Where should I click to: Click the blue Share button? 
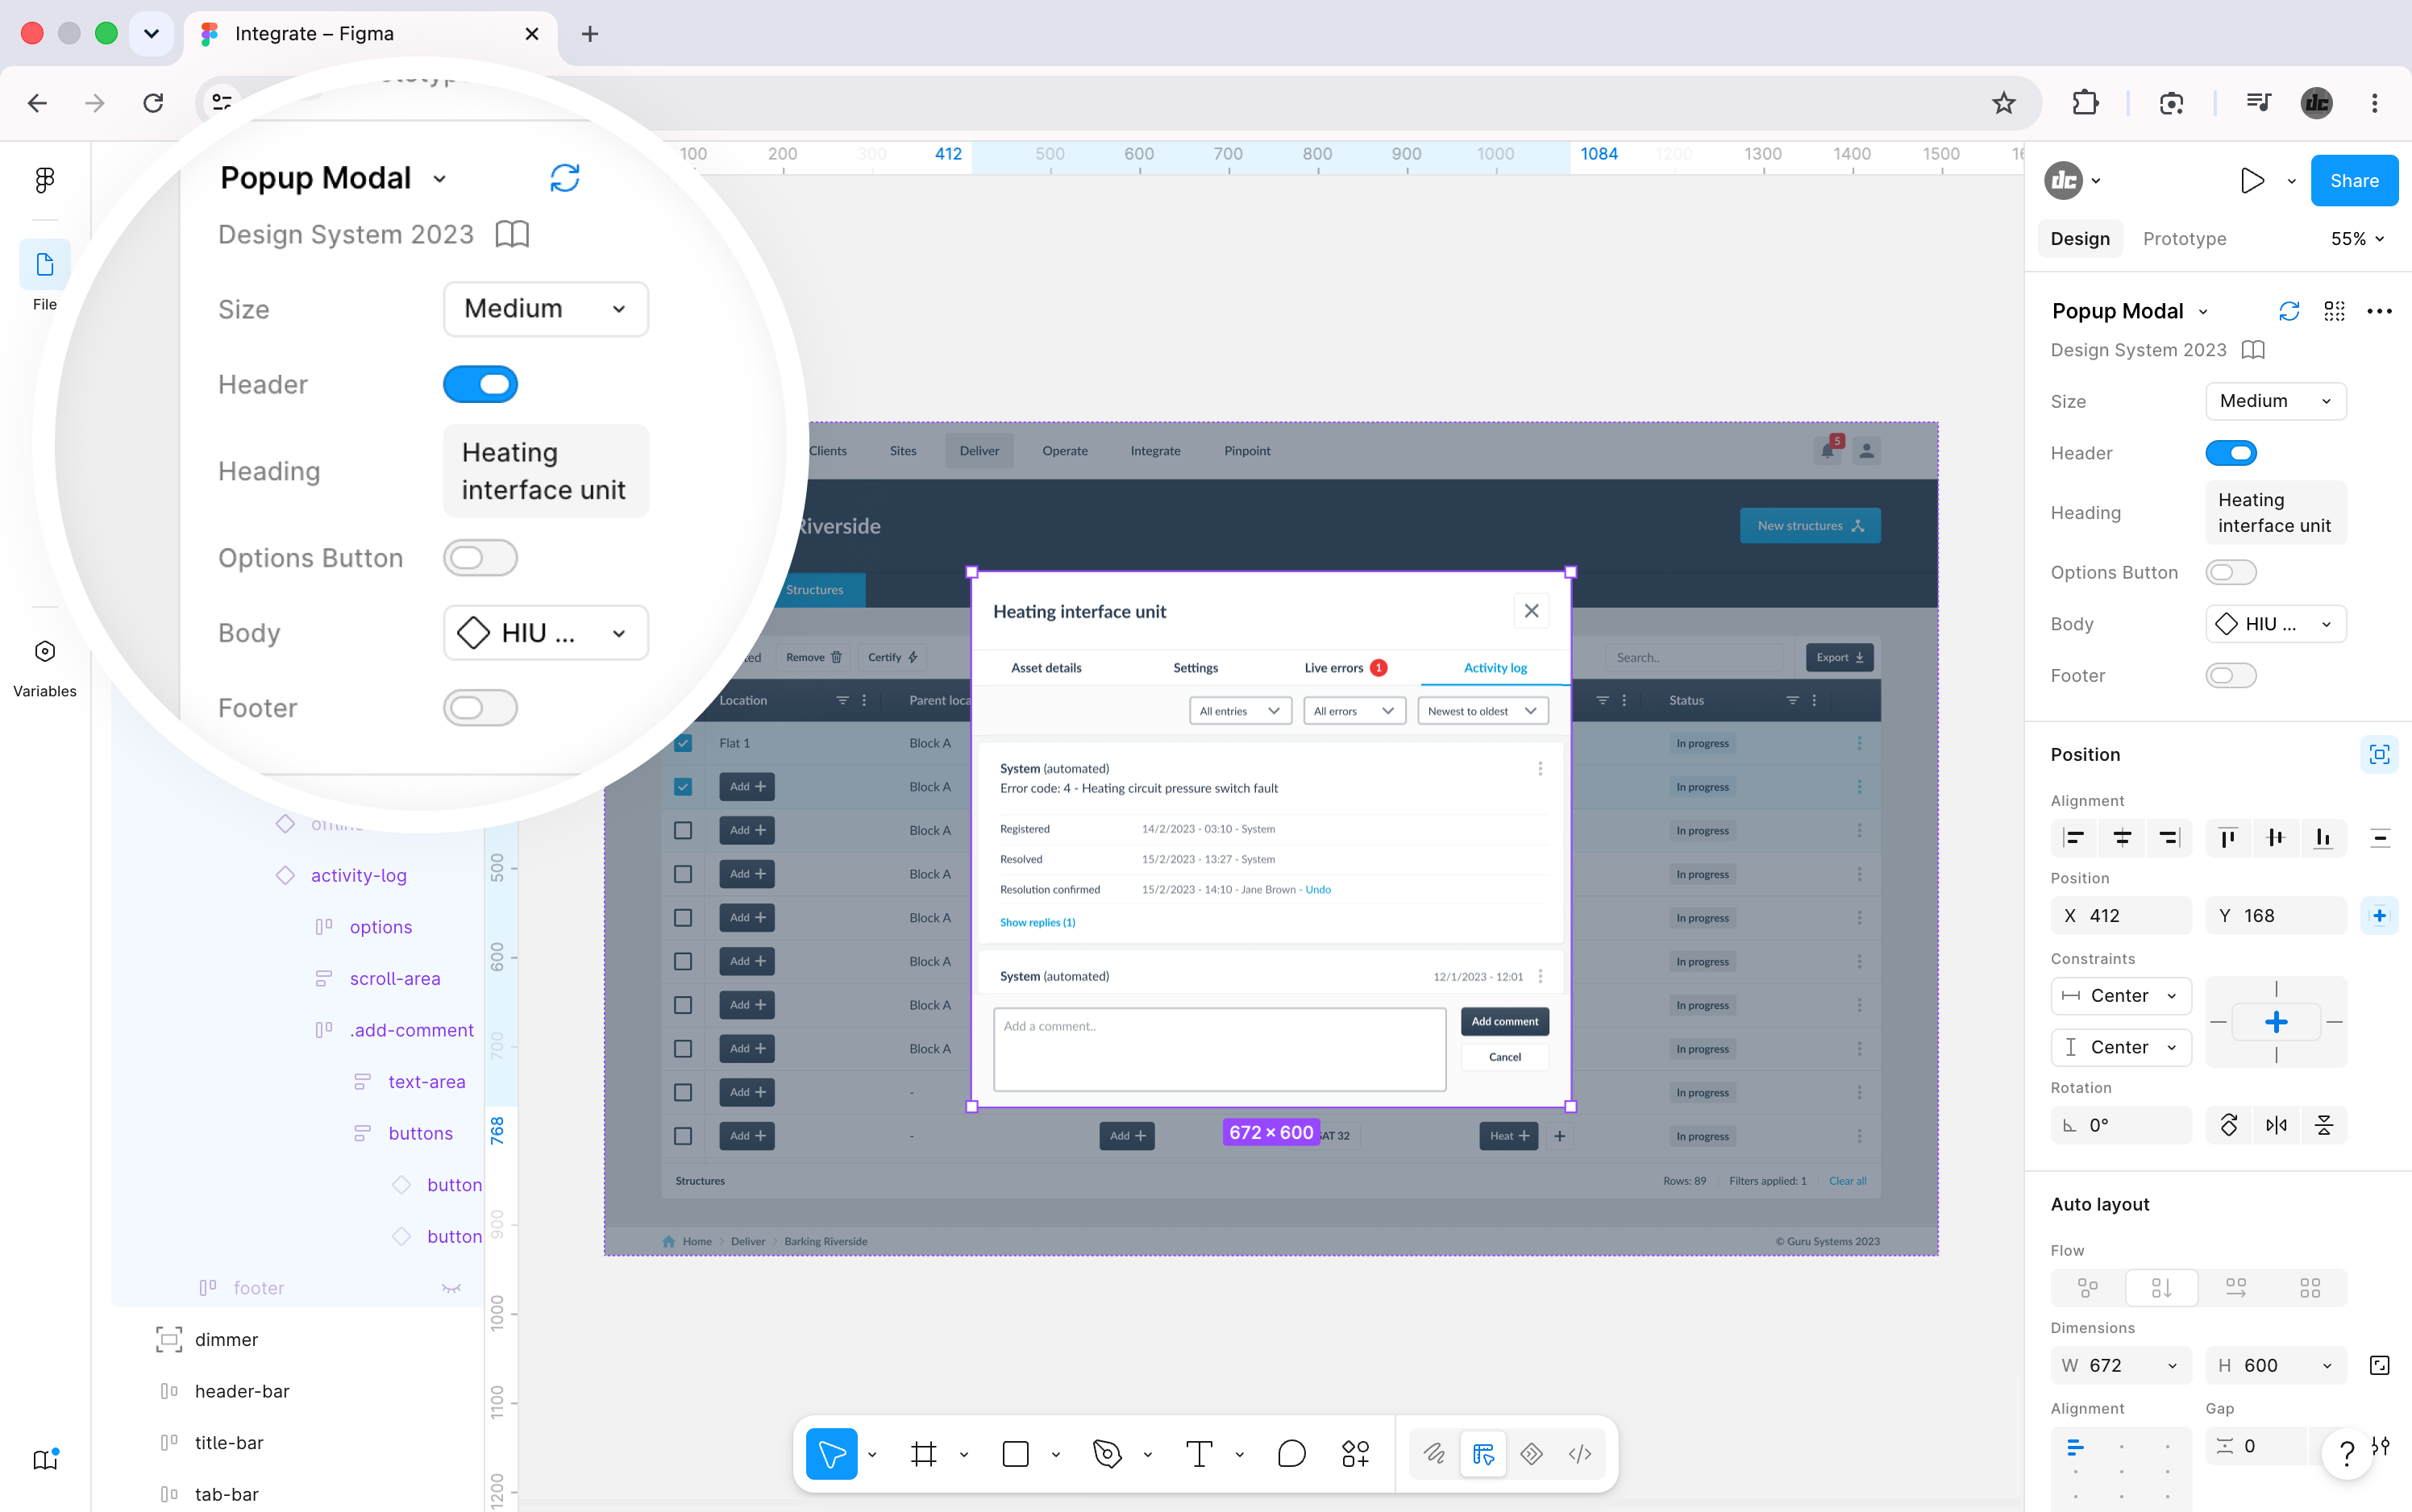[2354, 181]
